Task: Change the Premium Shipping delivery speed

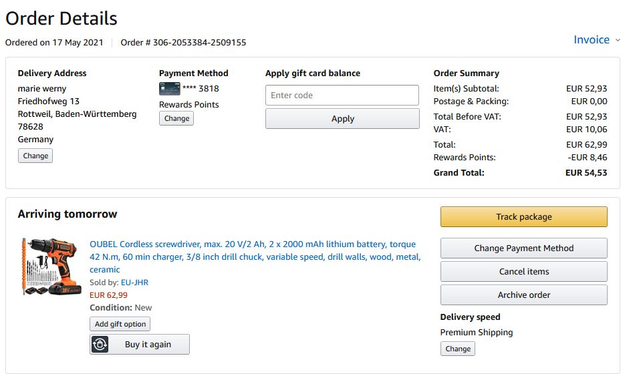Action: 458,349
